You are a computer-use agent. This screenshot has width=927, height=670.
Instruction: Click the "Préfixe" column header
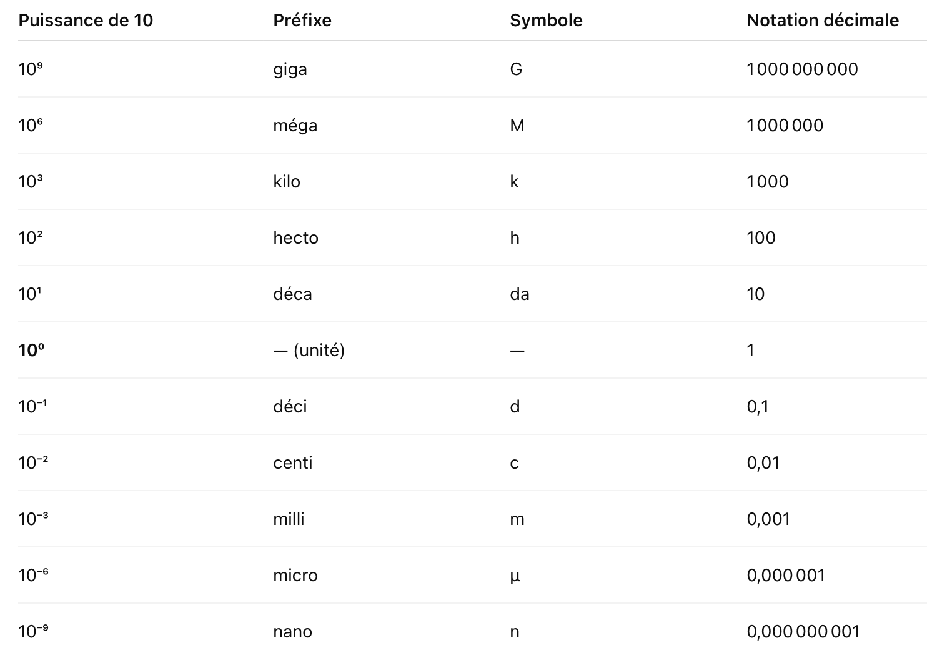click(302, 21)
